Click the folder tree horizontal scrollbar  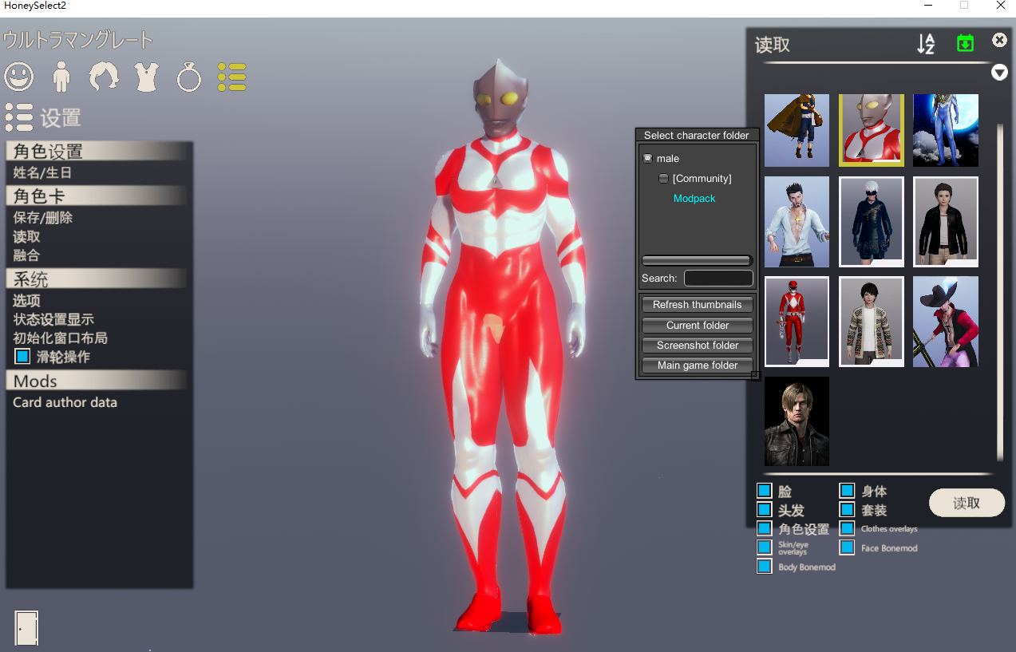point(697,260)
